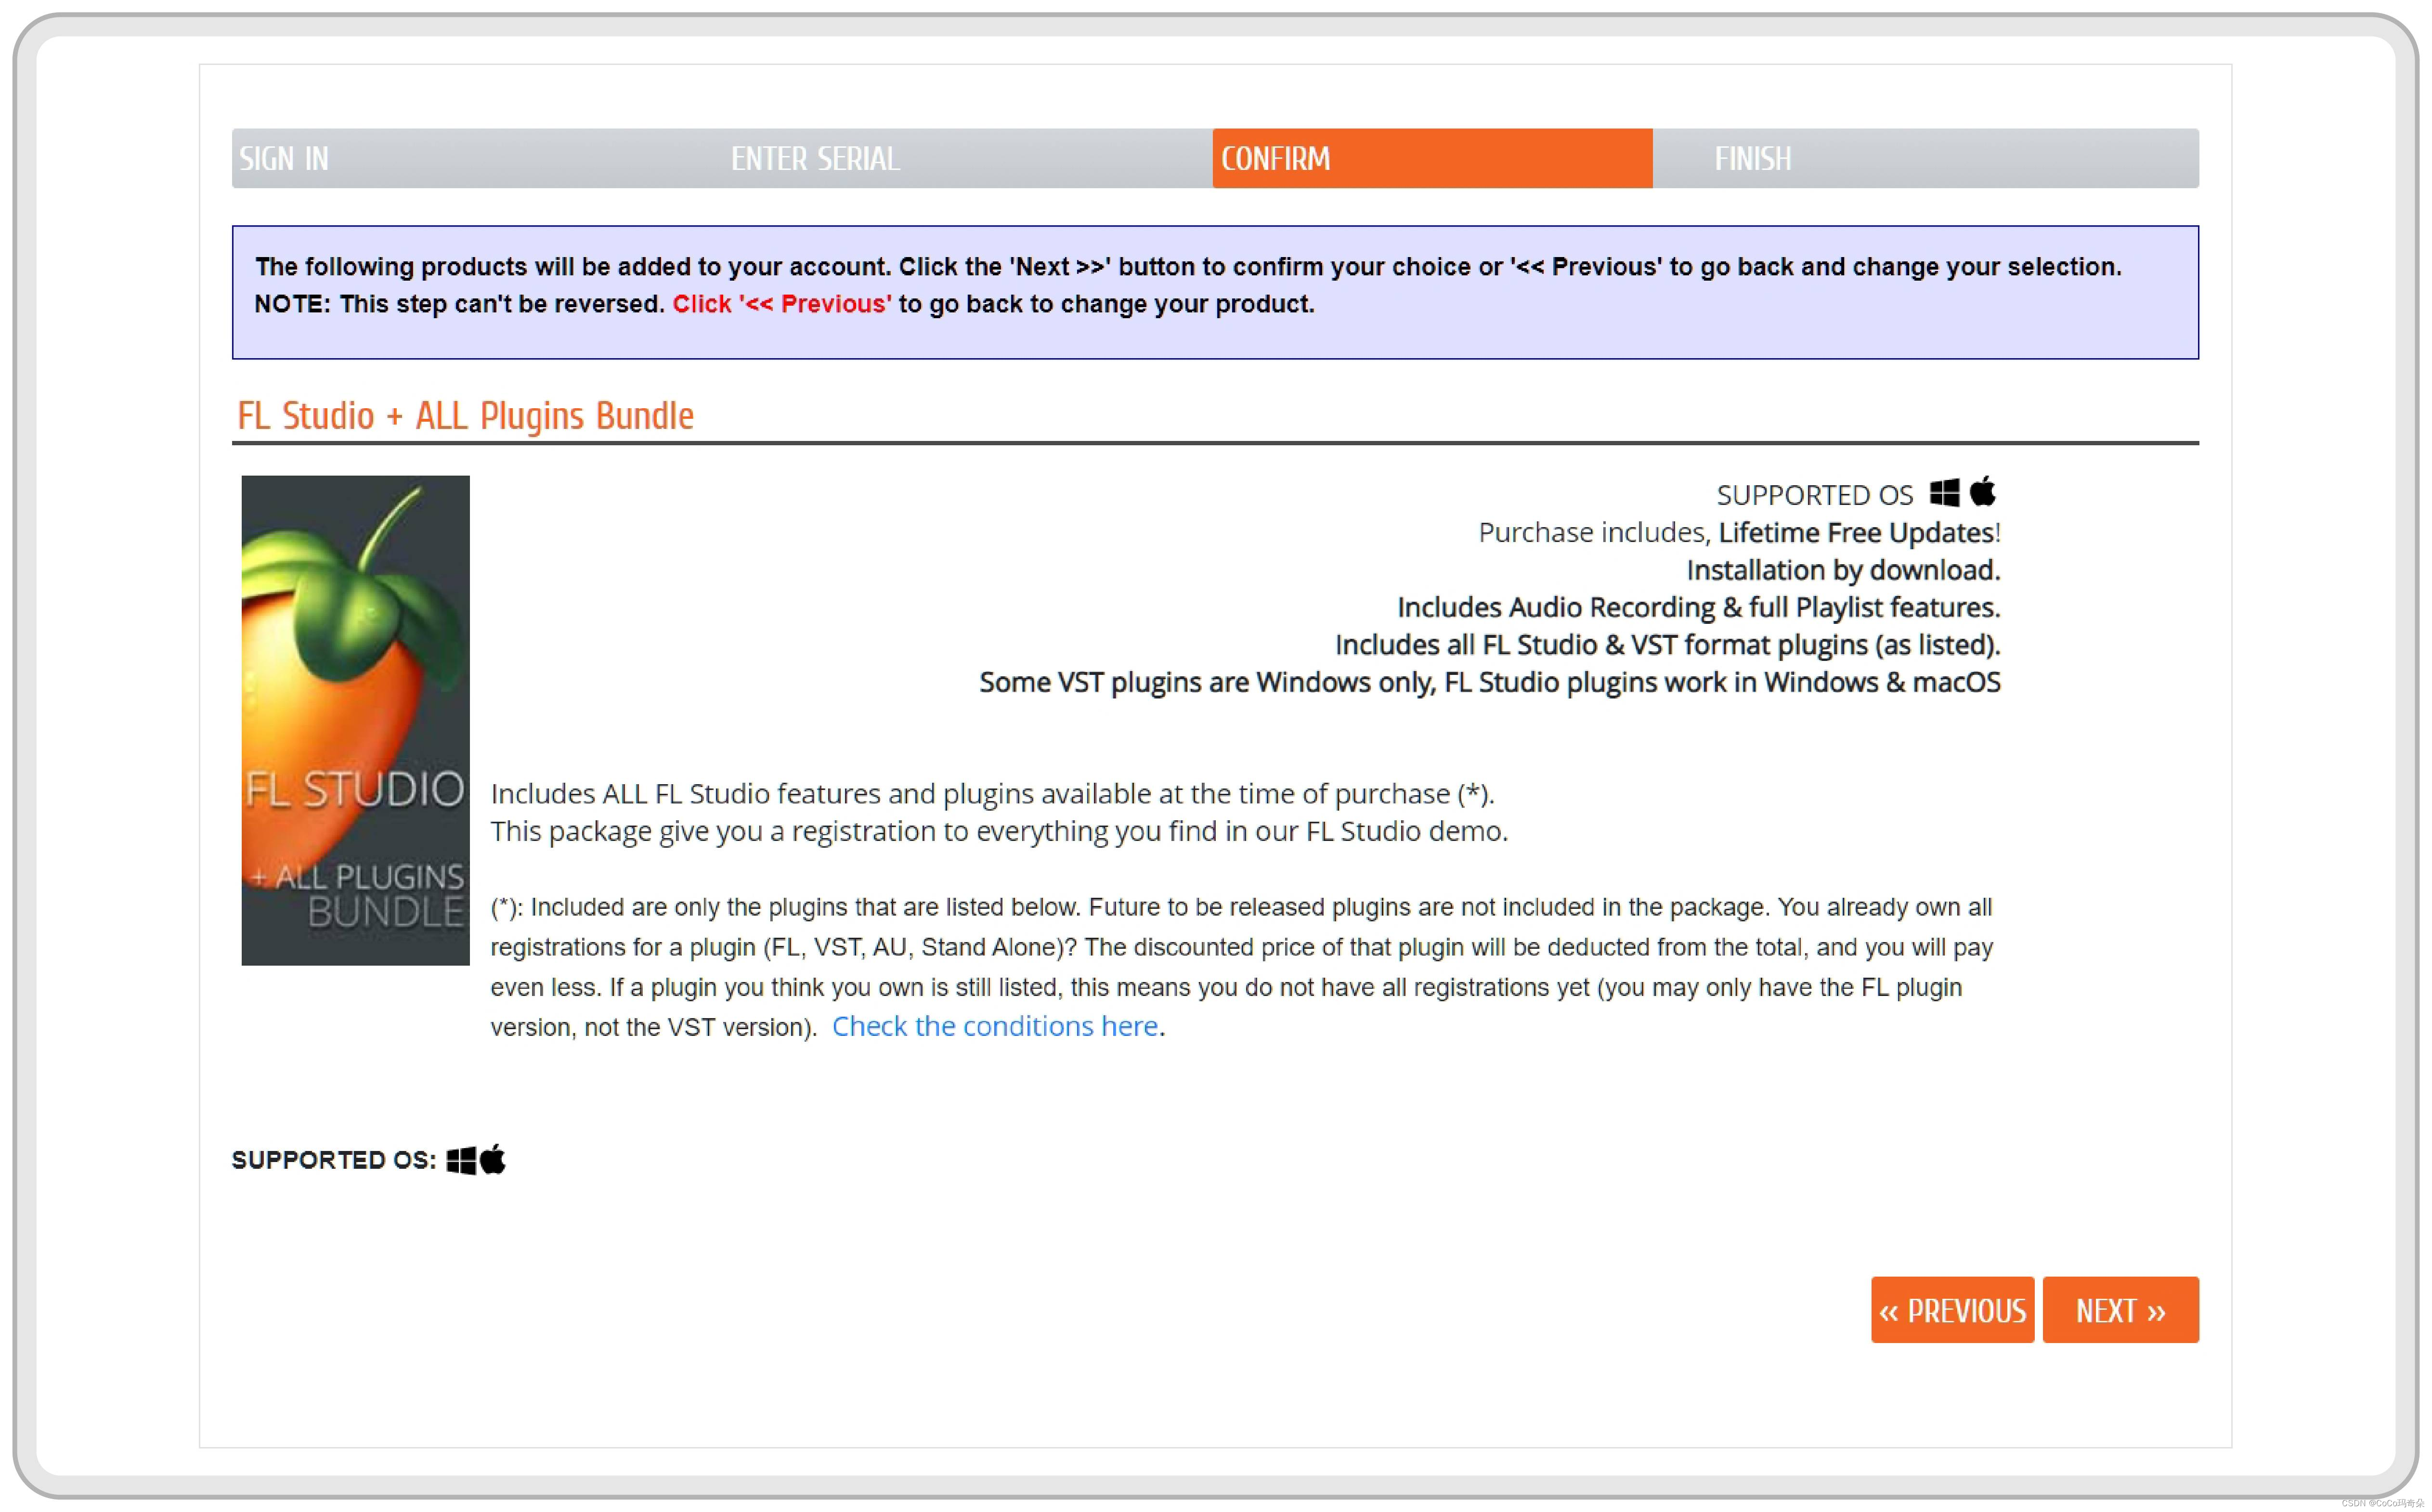Click 'Includes all FL Studio & VST format plugins' line
The width and height of the screenshot is (2432, 1512).
point(1667,645)
